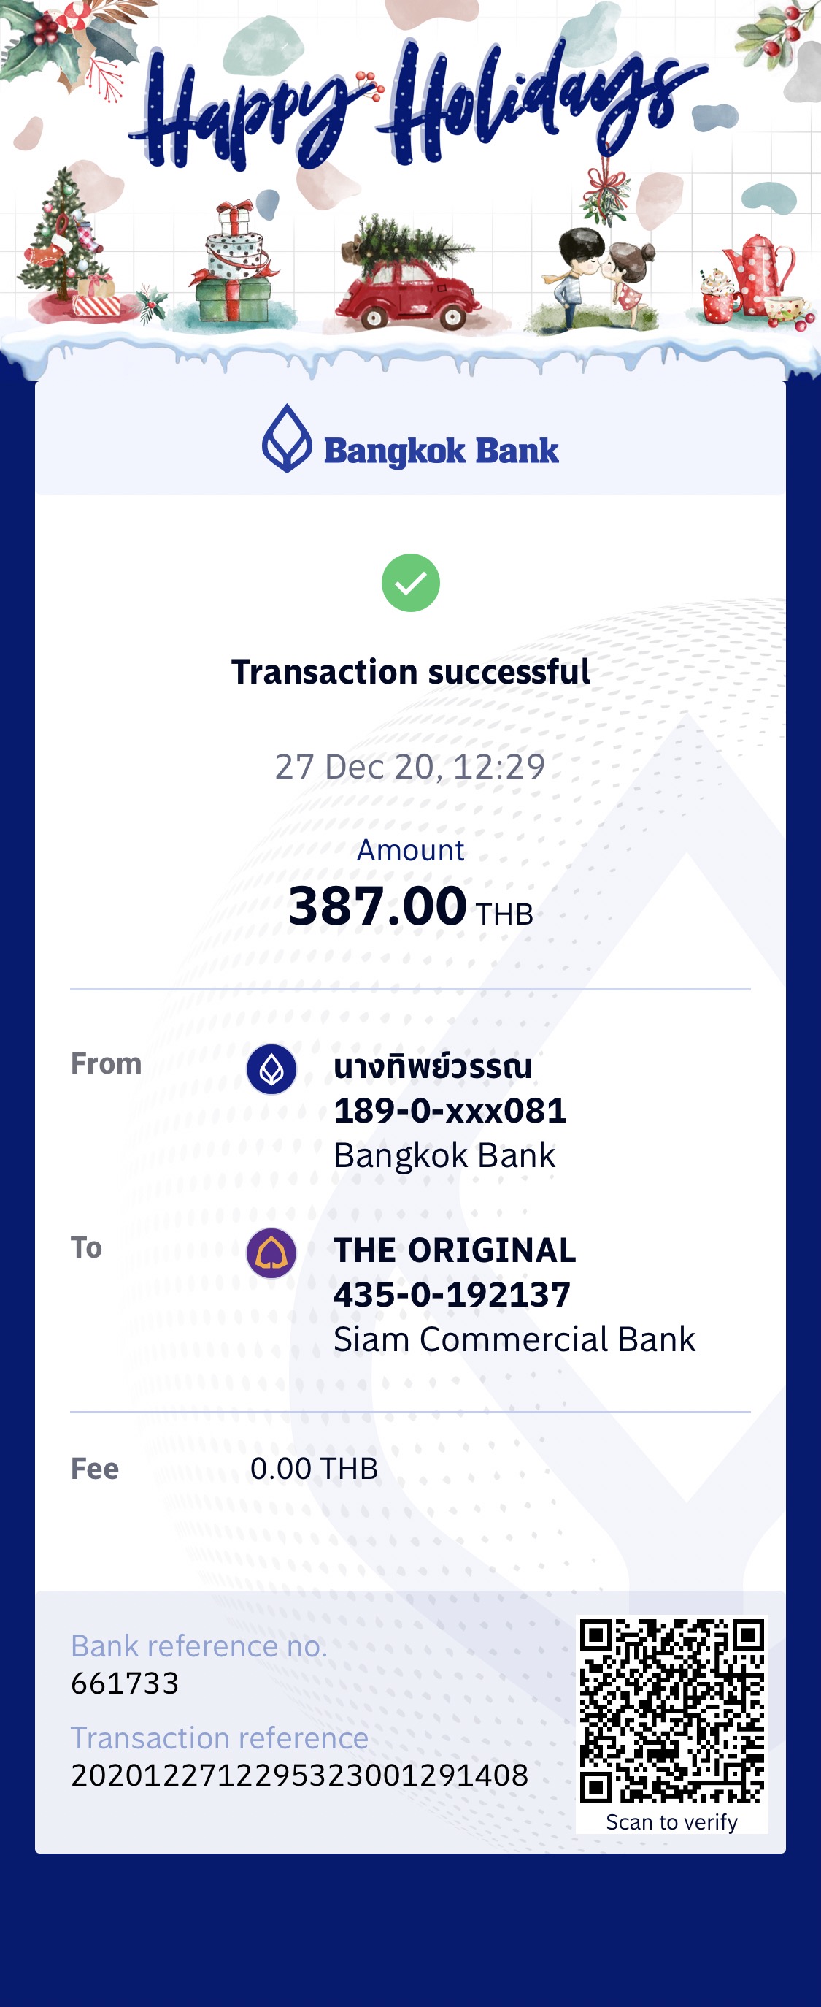Click the Bangkok Bank logo icon in header
The width and height of the screenshot is (821, 2007).
(x=286, y=438)
